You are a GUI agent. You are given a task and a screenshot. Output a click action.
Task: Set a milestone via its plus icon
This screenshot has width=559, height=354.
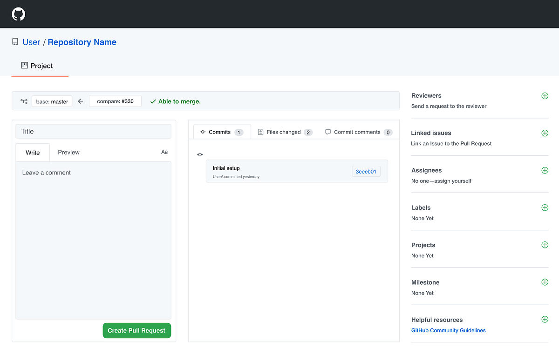click(545, 282)
